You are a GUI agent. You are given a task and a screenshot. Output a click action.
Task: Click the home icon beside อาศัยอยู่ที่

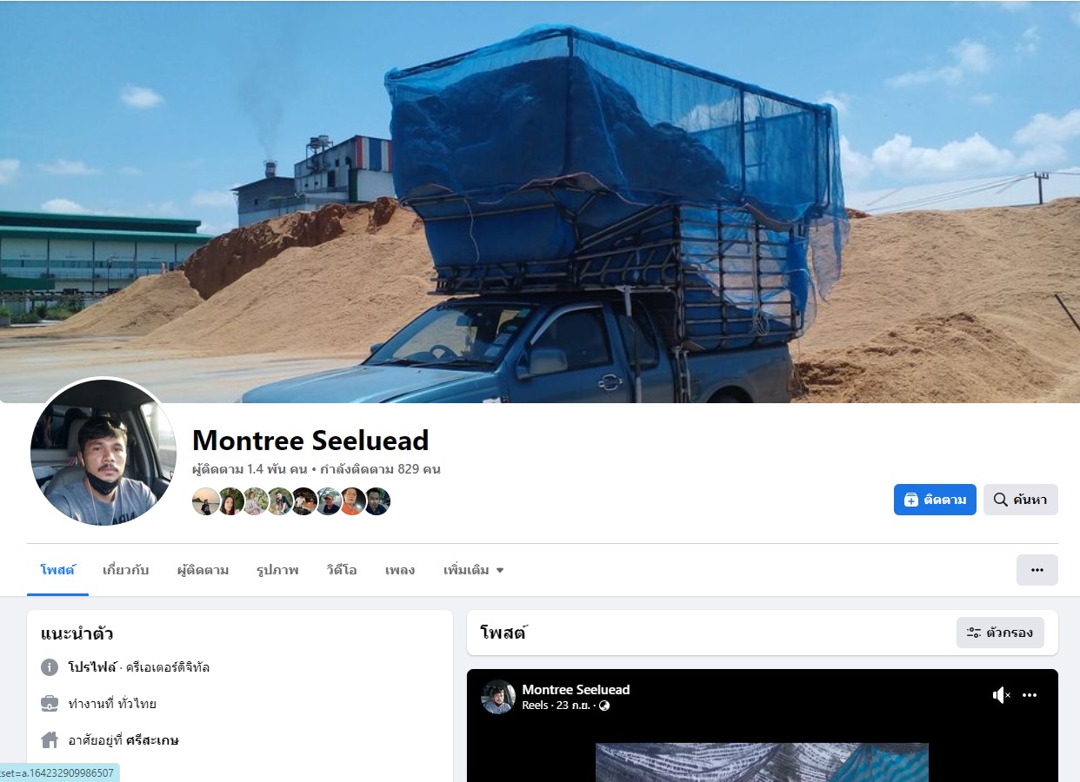point(50,740)
